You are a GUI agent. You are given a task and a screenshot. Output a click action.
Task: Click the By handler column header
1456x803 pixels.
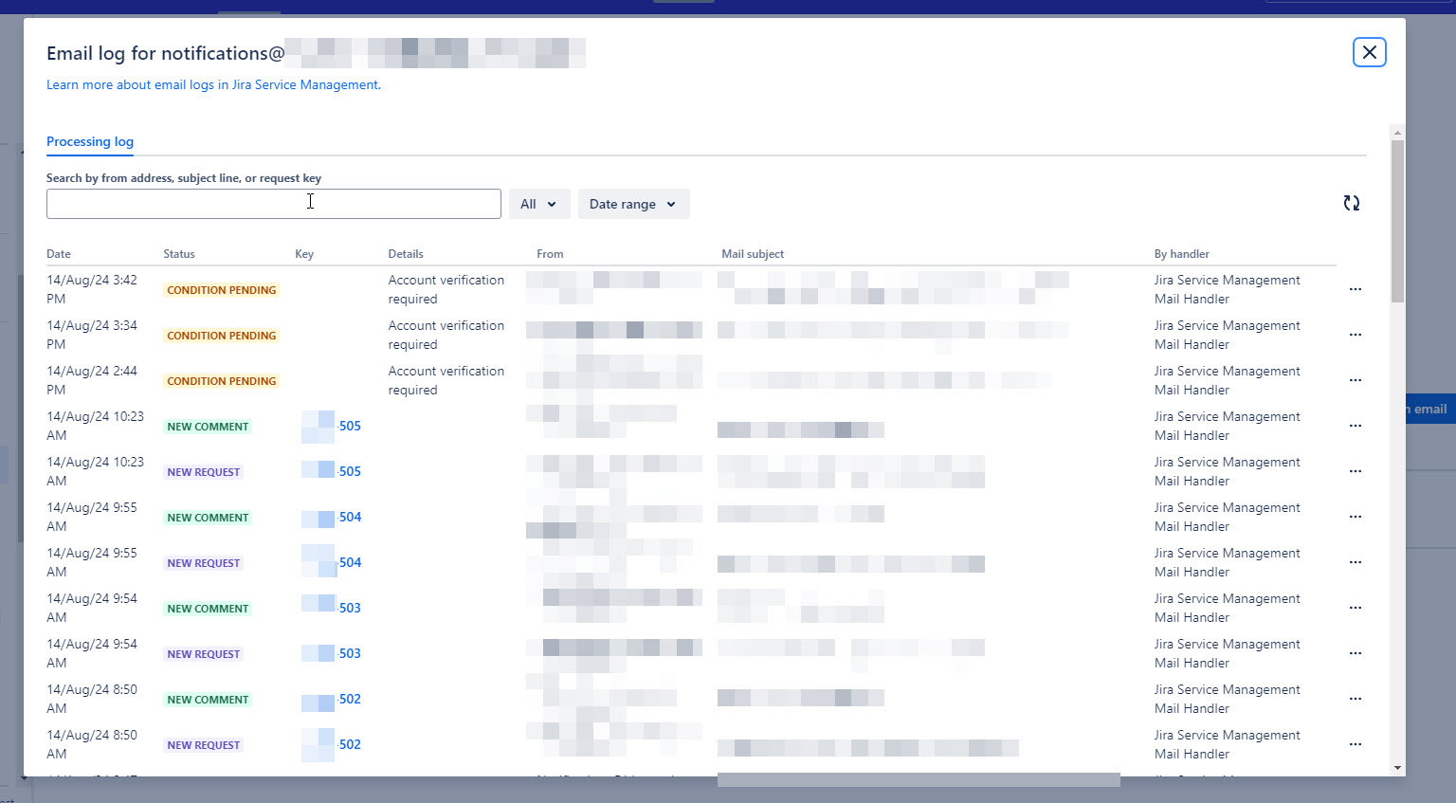(1182, 254)
